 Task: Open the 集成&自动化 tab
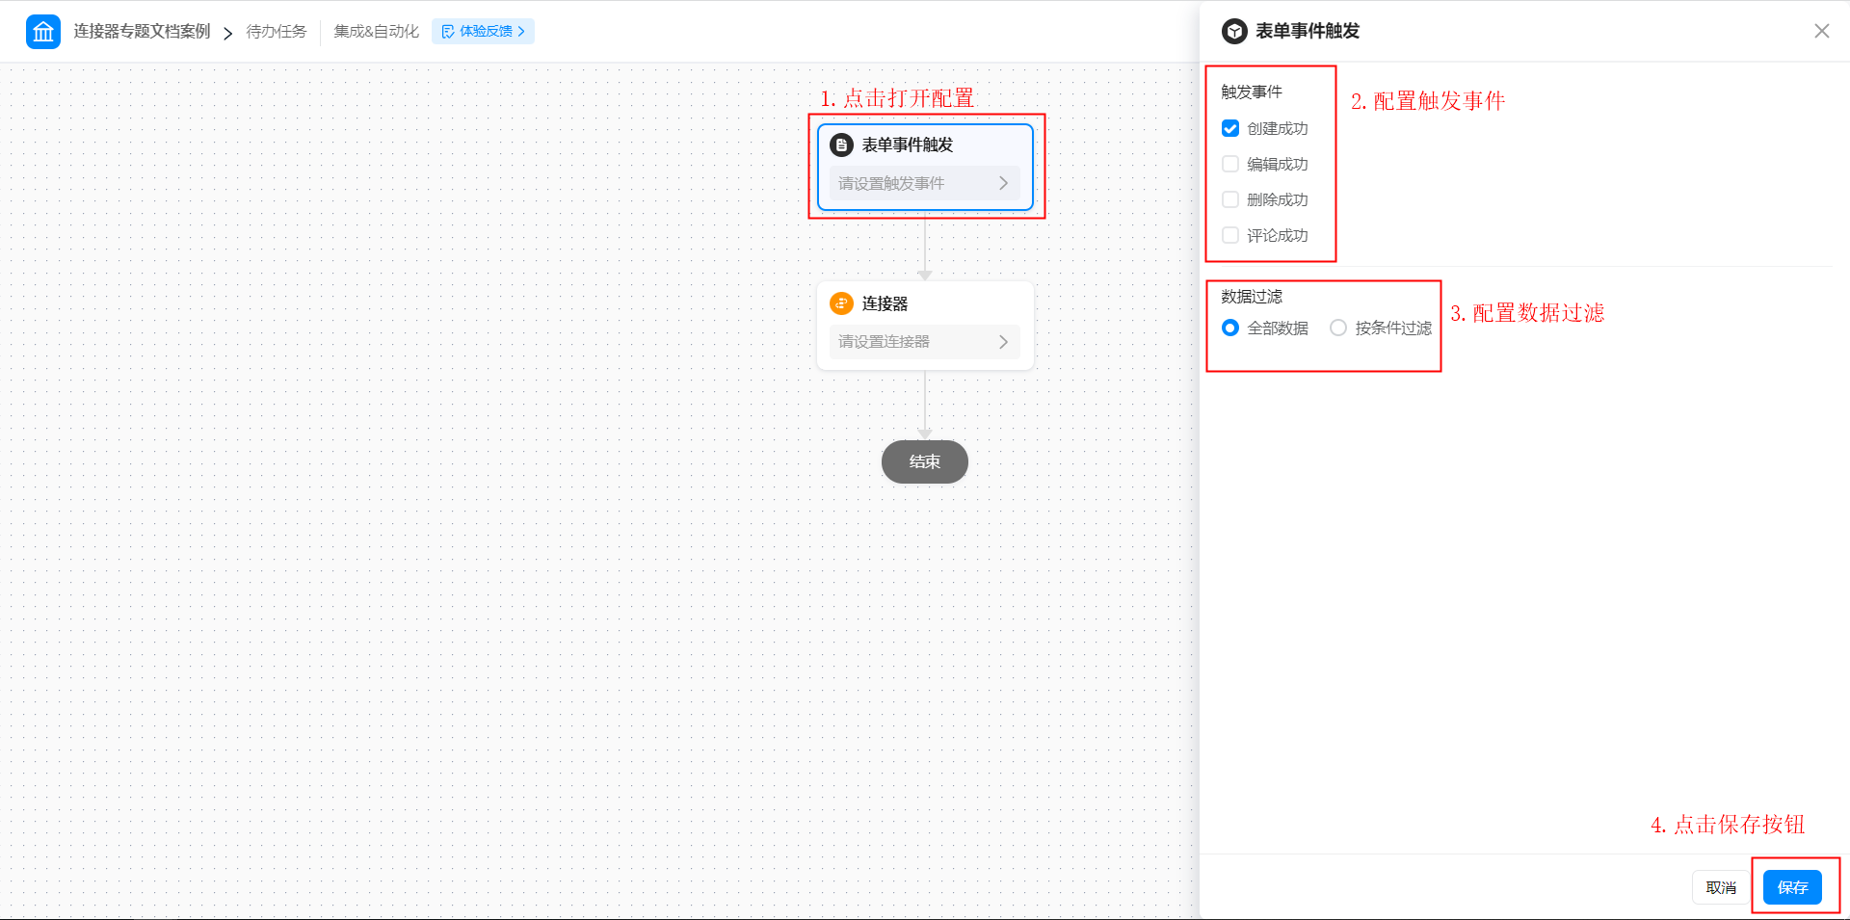[376, 32]
